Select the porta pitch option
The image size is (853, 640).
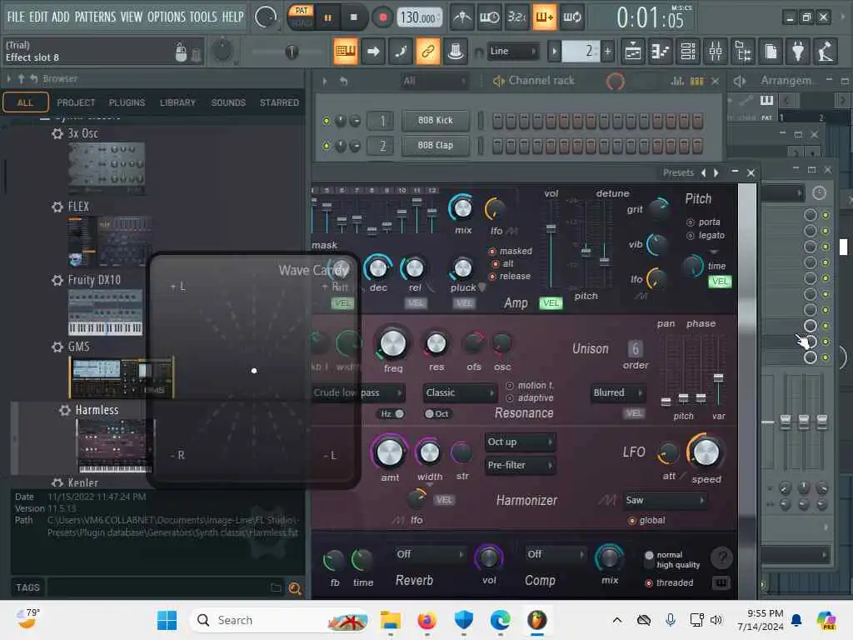tap(703, 222)
